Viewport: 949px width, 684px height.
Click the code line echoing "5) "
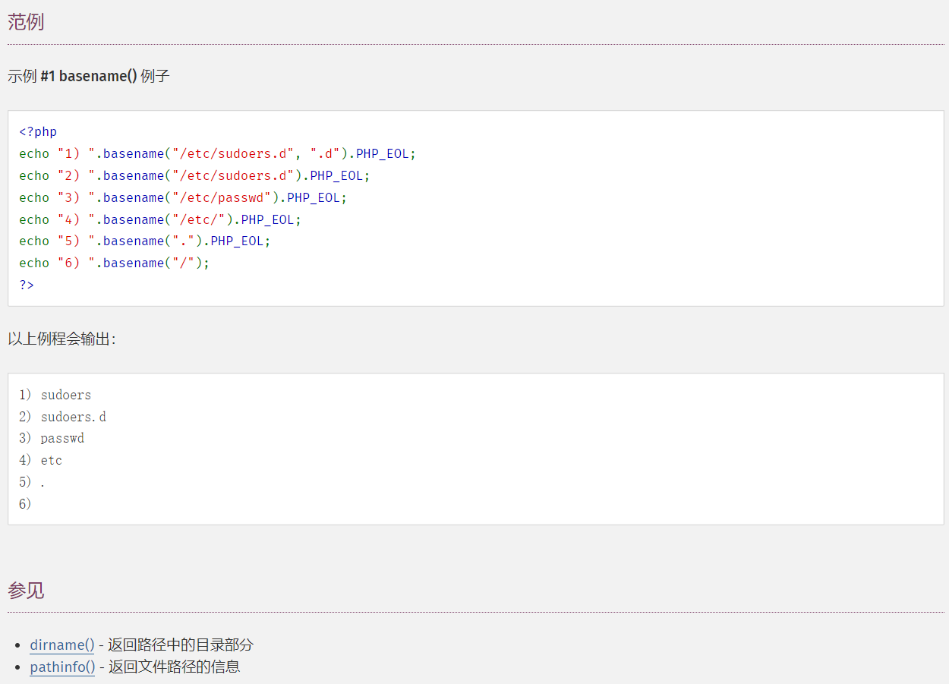pos(144,241)
